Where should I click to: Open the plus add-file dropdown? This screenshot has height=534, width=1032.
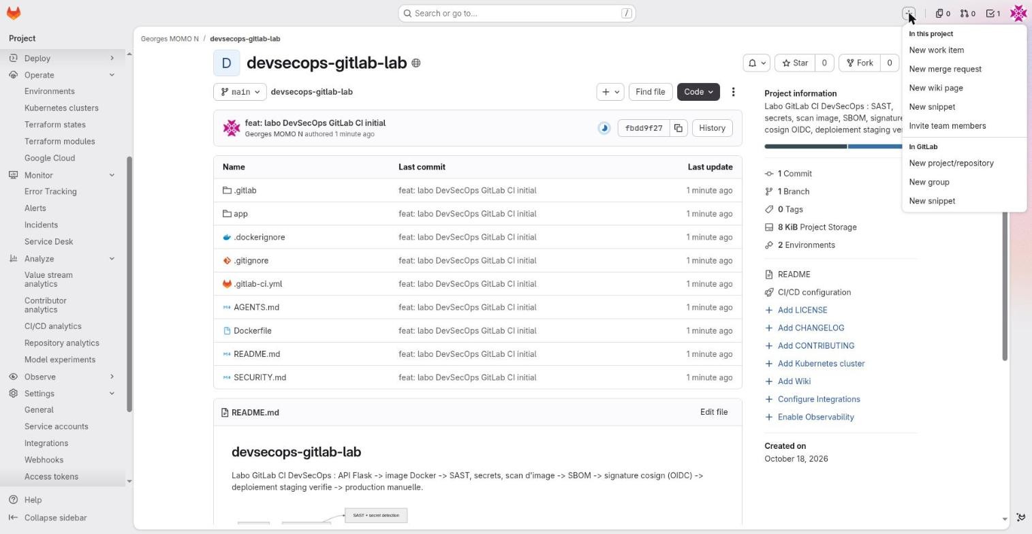(x=610, y=92)
